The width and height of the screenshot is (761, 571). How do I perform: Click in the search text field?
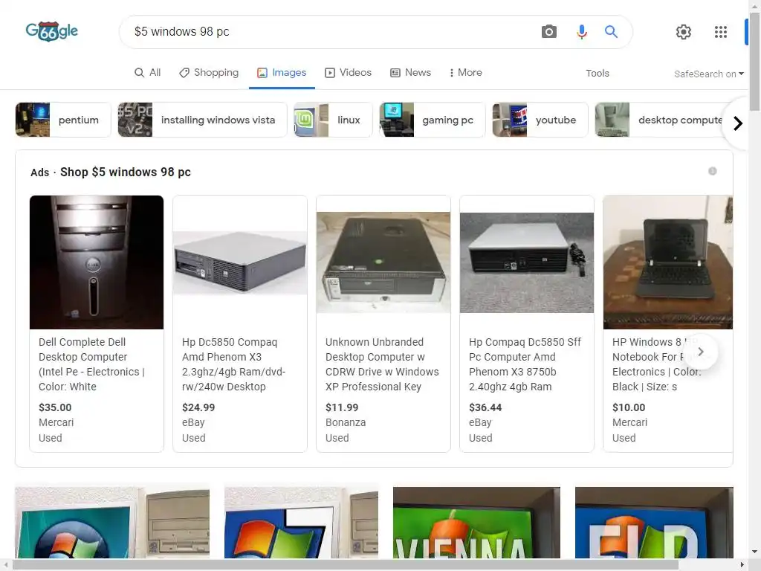[330, 31]
